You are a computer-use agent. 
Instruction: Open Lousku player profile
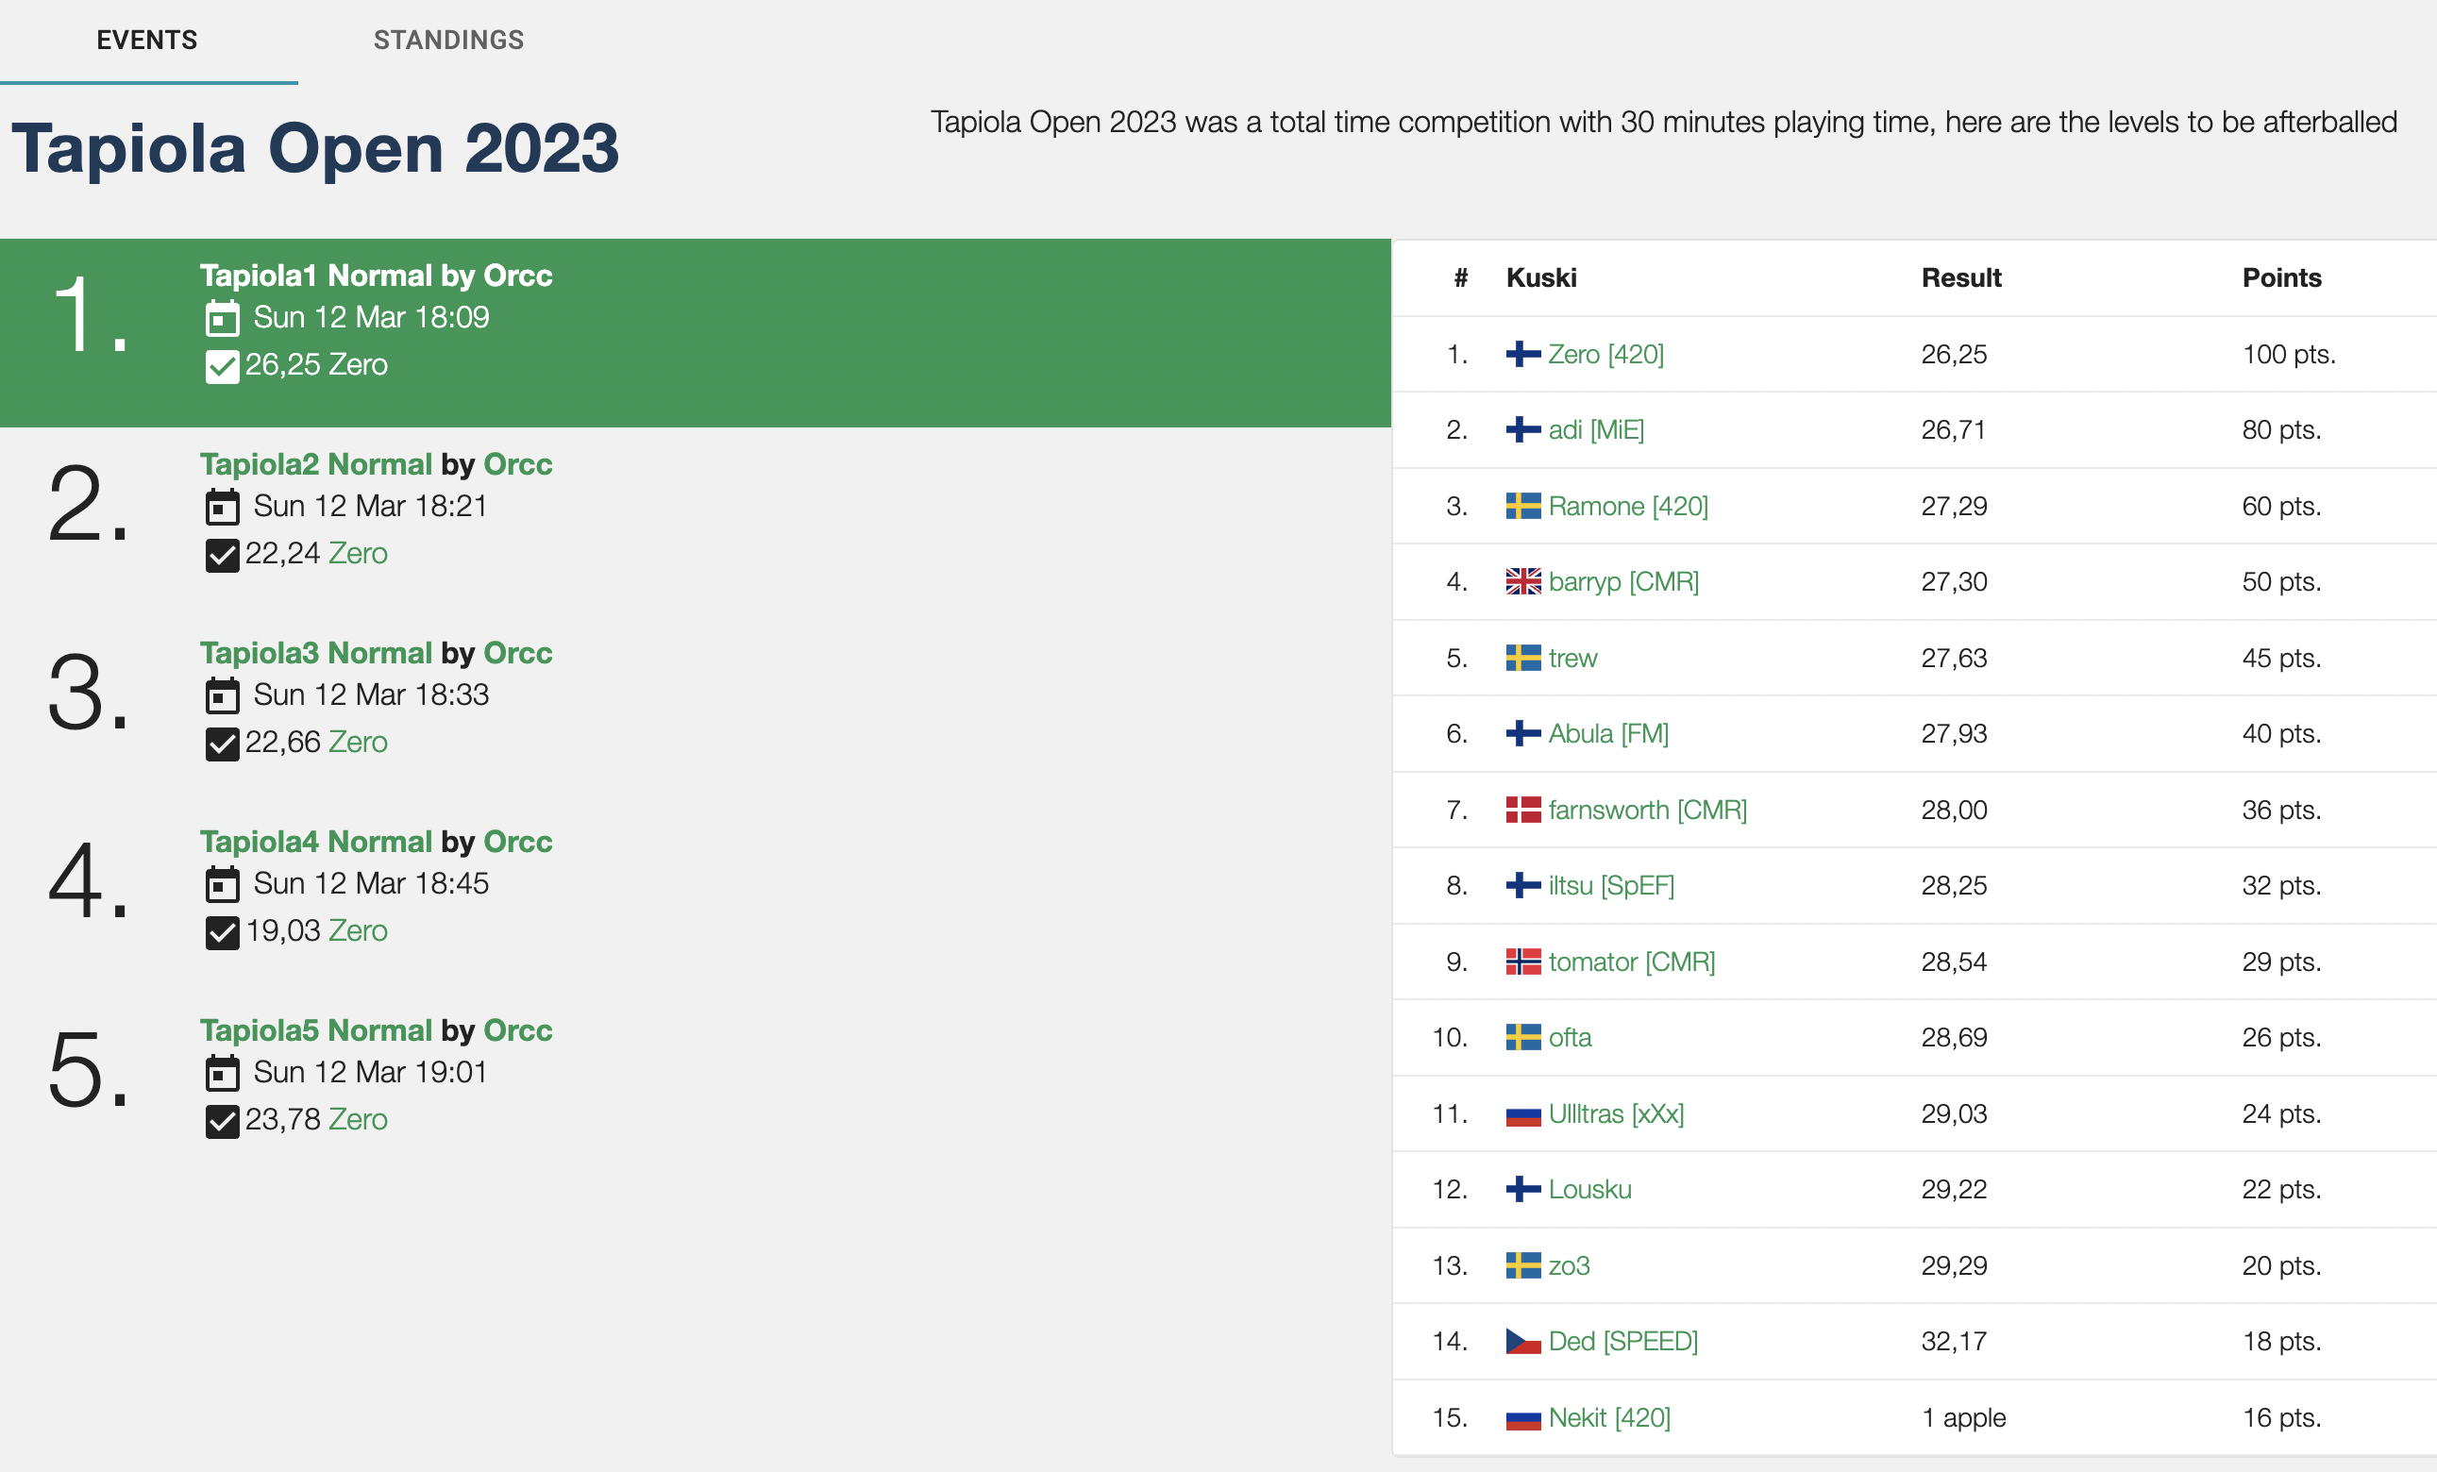click(x=1589, y=1189)
